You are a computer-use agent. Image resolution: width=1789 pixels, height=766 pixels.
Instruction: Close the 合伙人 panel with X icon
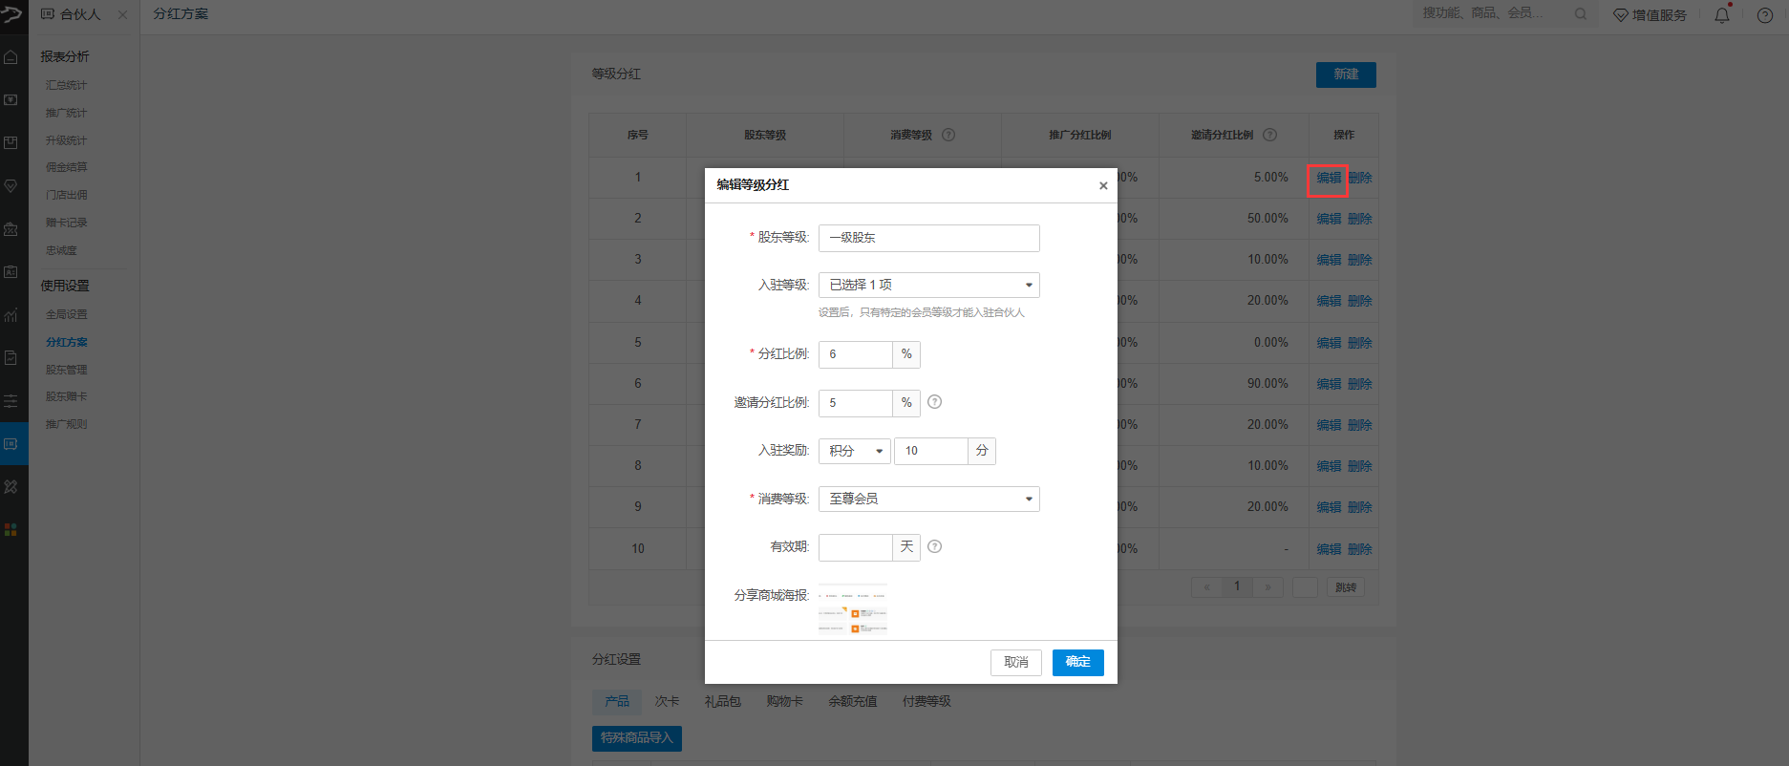pos(122,15)
